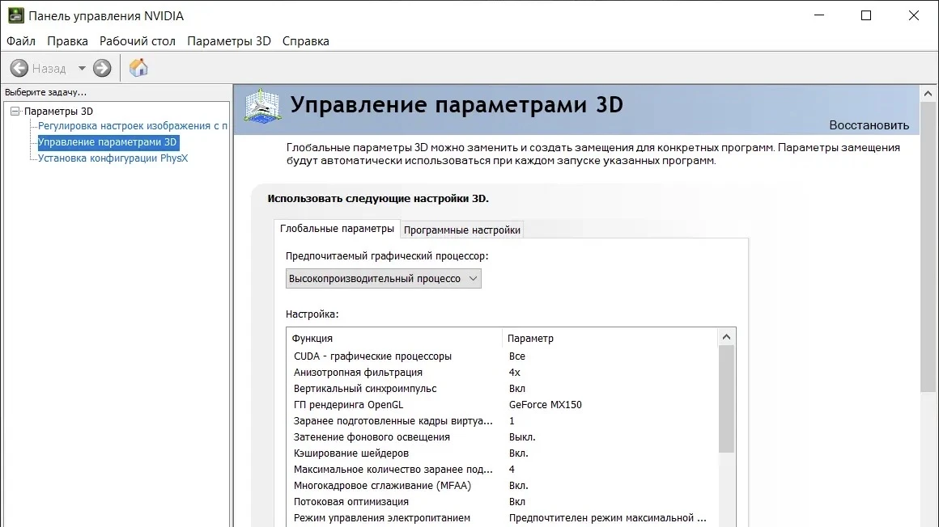The image size is (939, 527).
Task: Select ГП рендеринга OpenGL row
Action: [x=502, y=404]
